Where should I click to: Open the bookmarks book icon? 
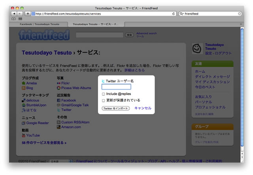(x=13, y=19)
